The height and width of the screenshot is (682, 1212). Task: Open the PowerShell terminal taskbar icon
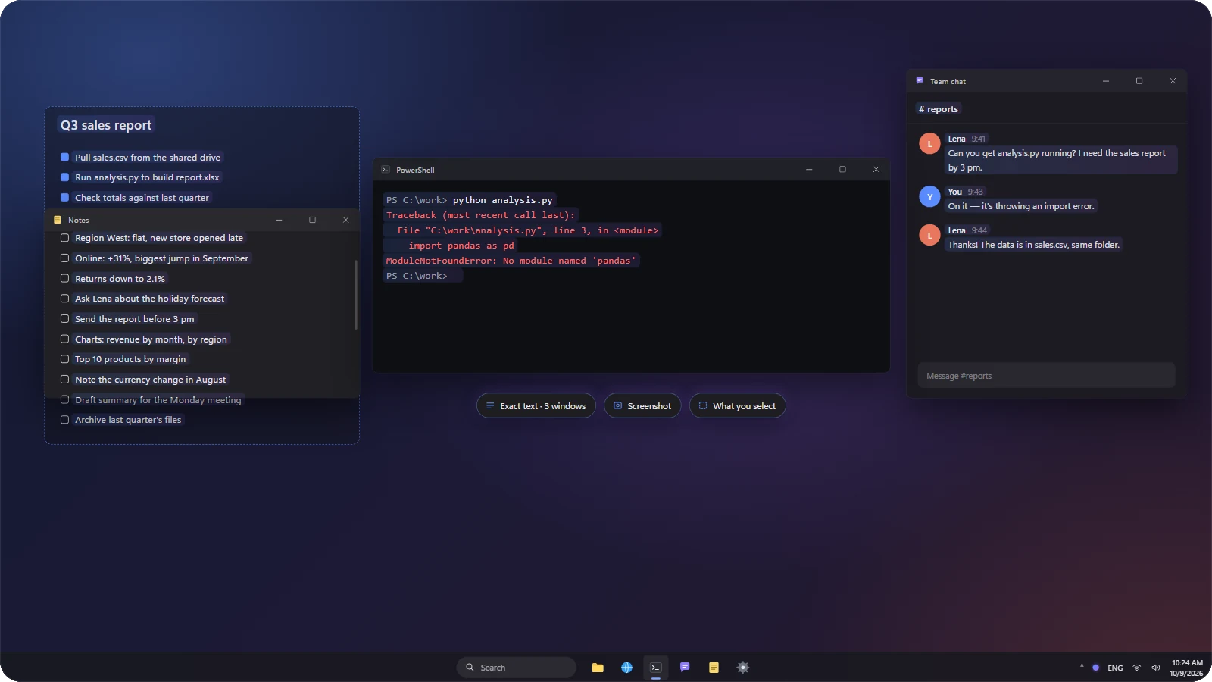656,668
